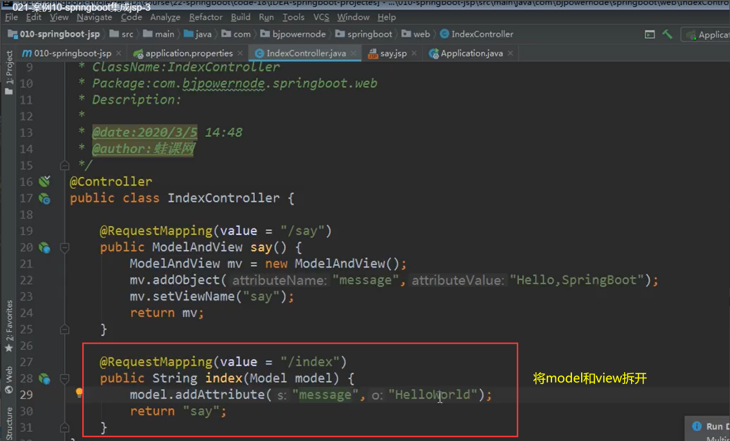This screenshot has height=441, width=730.
Task: Click mv.setViewName on line 23
Action: pyautogui.click(x=182, y=297)
